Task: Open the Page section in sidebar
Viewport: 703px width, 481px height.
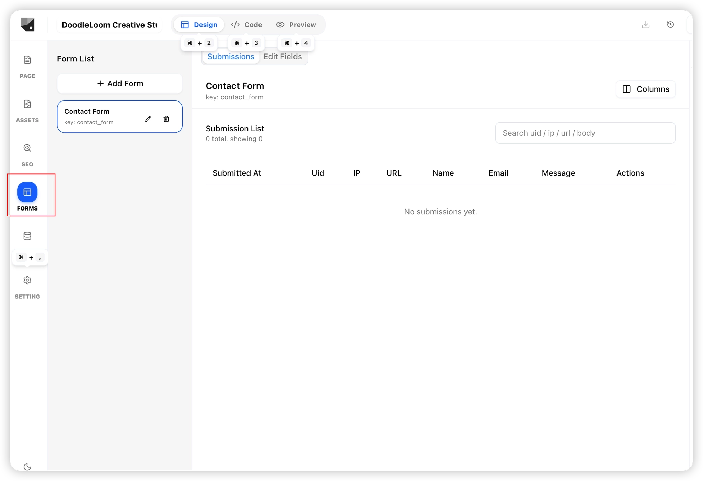Action: pyautogui.click(x=27, y=60)
